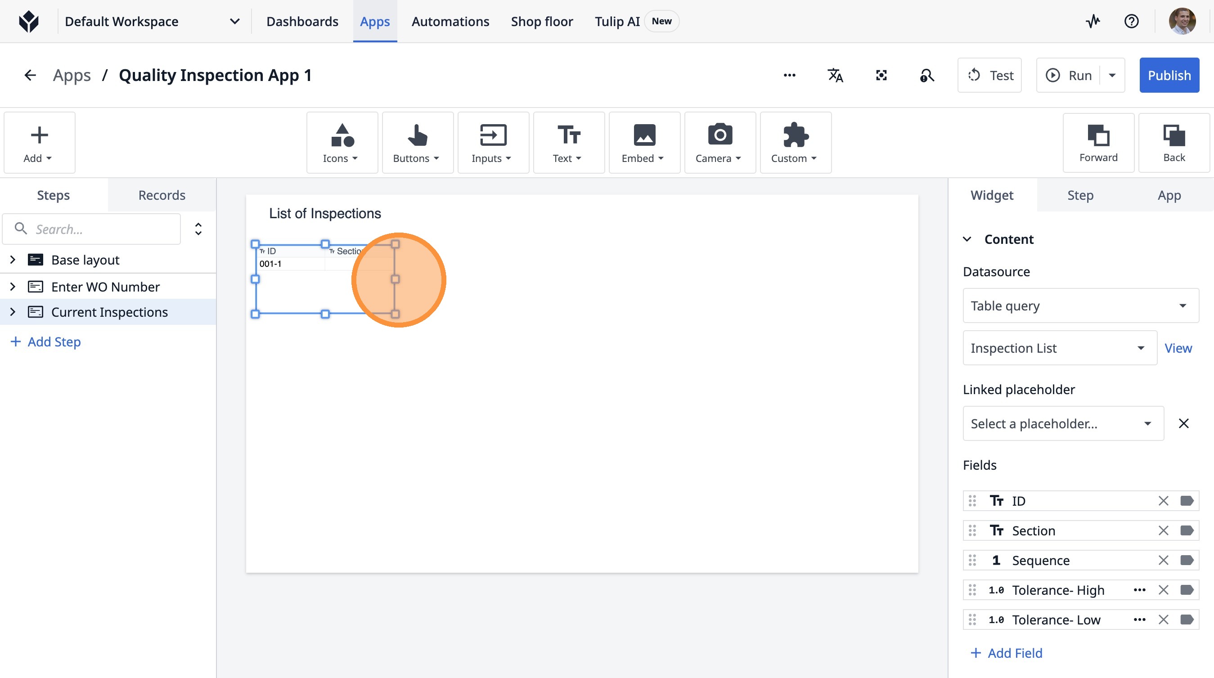
Task: Open the Custom widget puzzle menu
Action: pos(795,143)
